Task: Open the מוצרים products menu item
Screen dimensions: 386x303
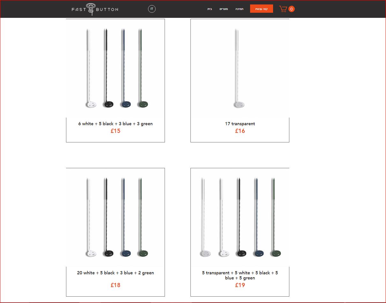Action: pos(224,9)
